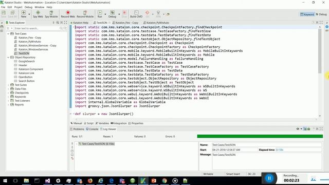Select Katalon_WindowsServices test case
The image size is (329, 185).
[33, 49]
